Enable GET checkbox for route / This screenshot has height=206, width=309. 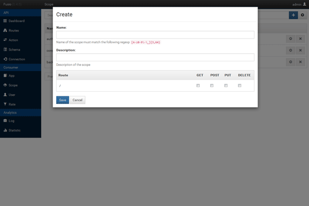tap(198, 85)
